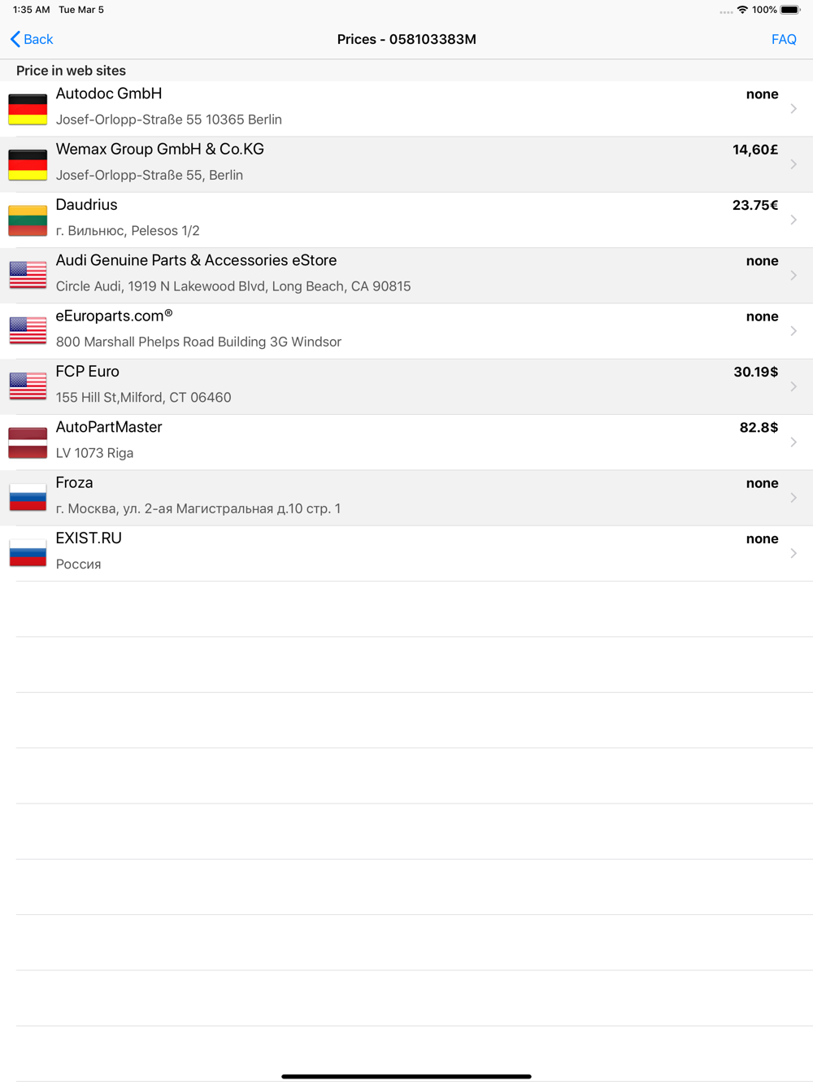Go back using the Back button

tap(32, 39)
